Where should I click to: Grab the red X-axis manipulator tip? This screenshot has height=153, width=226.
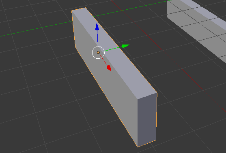pyautogui.click(x=109, y=68)
